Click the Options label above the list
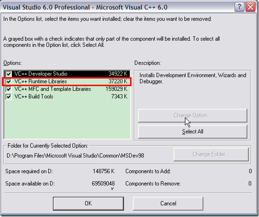This screenshot has width=259, height=217. [12, 63]
